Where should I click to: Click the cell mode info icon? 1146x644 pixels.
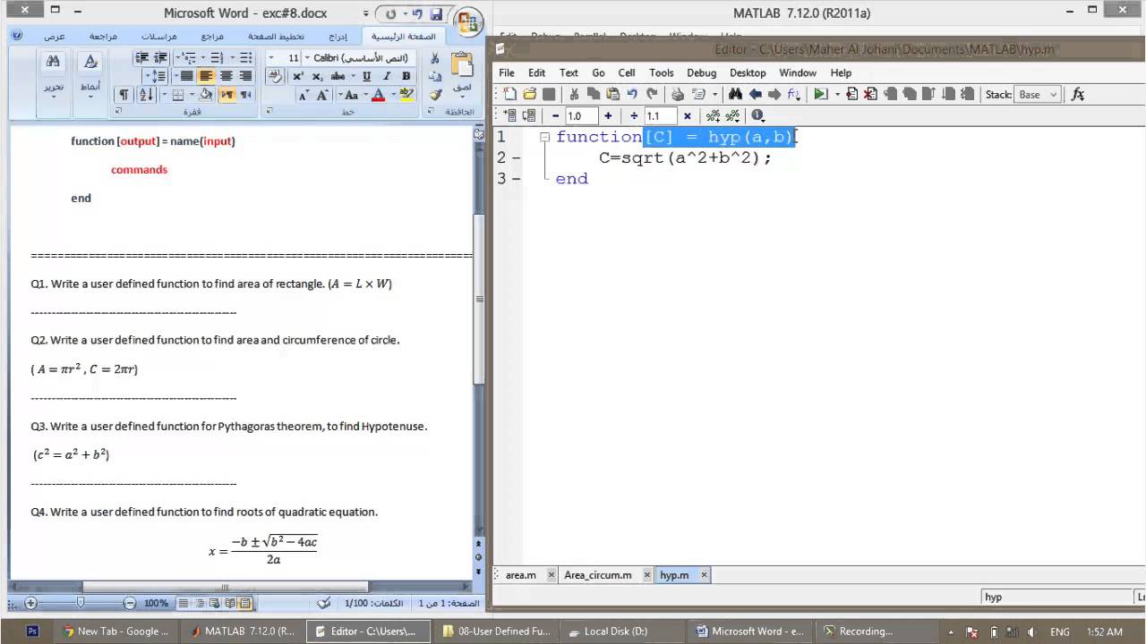[757, 115]
